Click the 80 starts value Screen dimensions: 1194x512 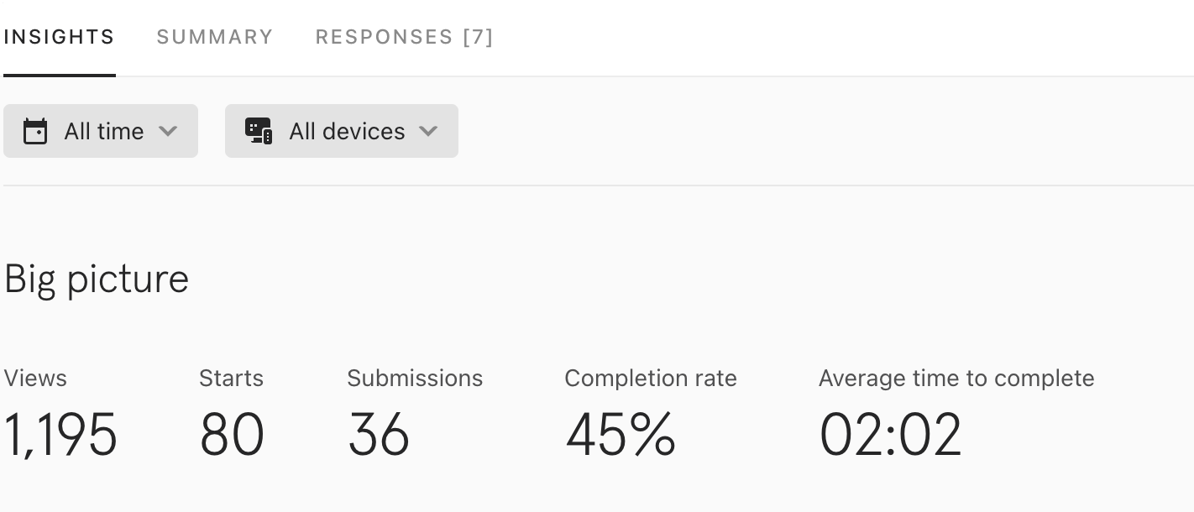(232, 435)
